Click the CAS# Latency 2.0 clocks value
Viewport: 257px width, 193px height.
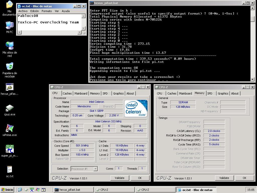tap(214, 131)
